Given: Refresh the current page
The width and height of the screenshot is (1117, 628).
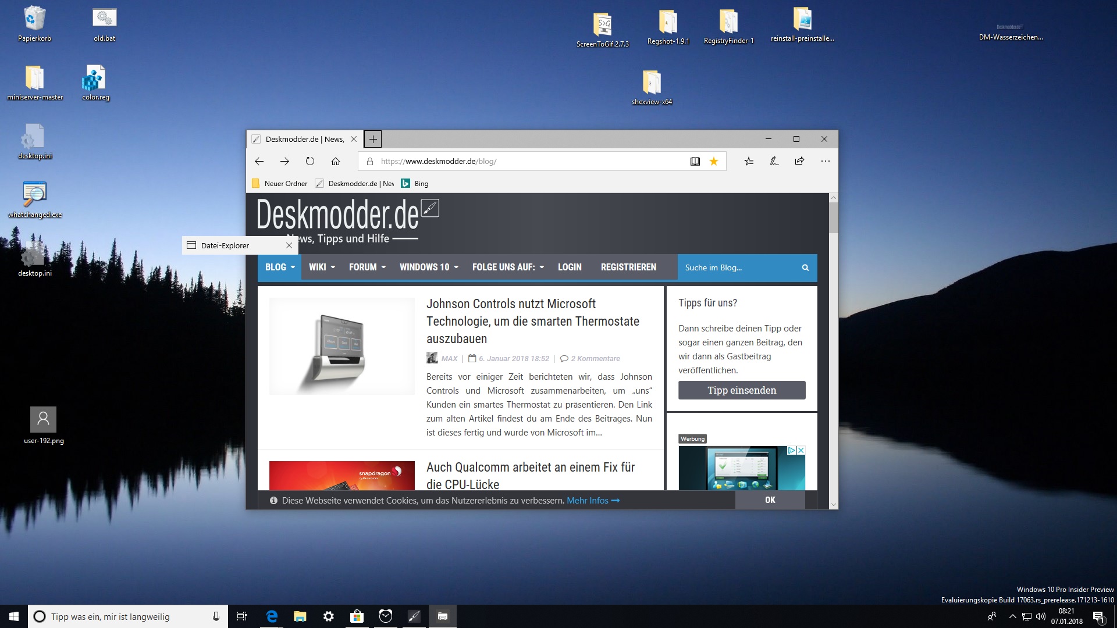Looking at the screenshot, I should pyautogui.click(x=310, y=162).
